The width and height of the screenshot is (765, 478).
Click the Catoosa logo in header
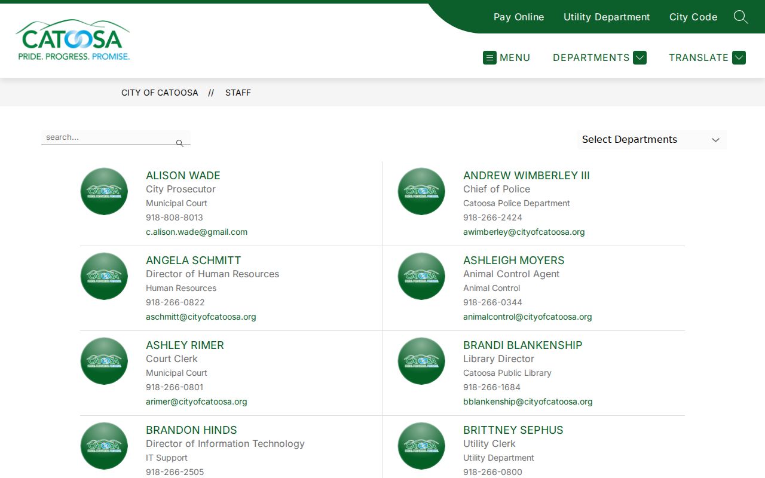[72, 40]
